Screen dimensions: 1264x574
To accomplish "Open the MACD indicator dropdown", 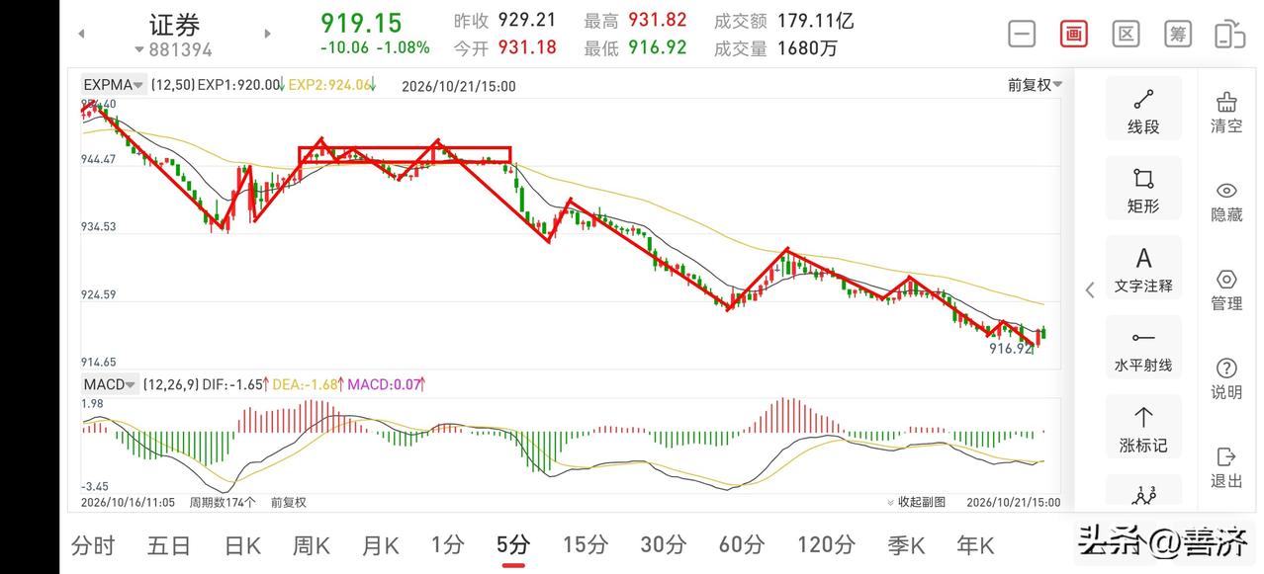I will click(109, 384).
